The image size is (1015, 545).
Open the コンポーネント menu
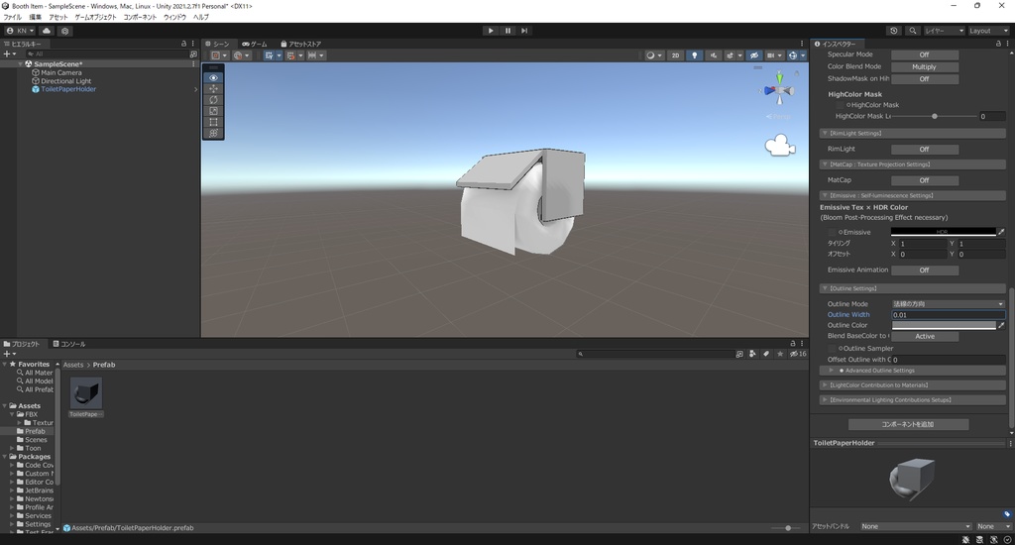140,17
